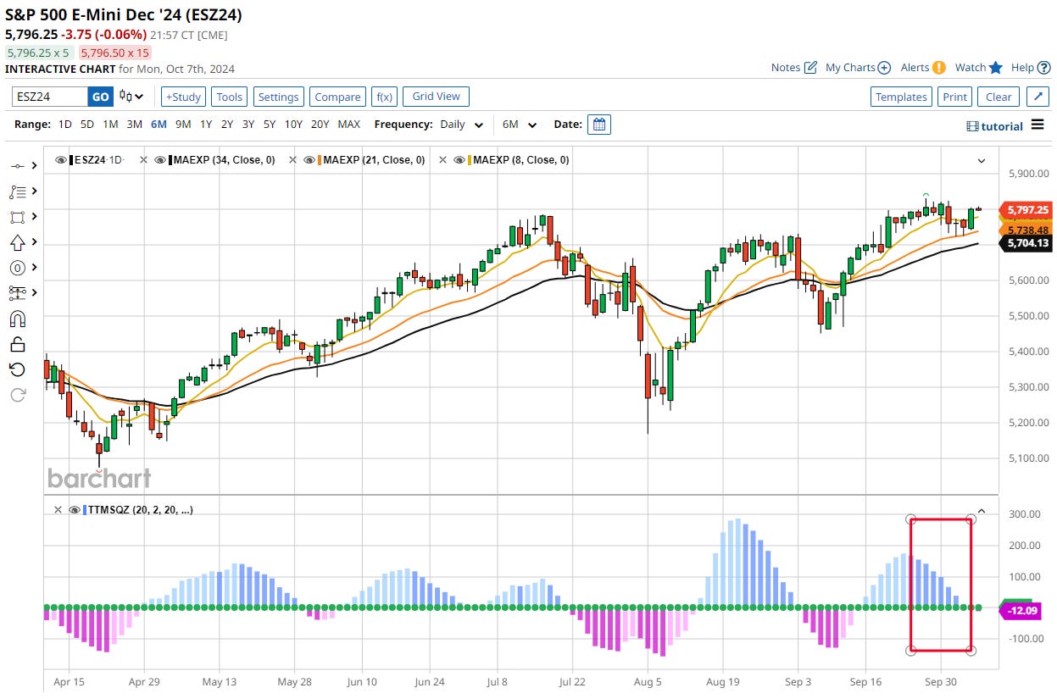Image resolution: width=1057 pixels, height=699 pixels.
Task: Open the Notes pencil icon
Action: [x=810, y=67]
